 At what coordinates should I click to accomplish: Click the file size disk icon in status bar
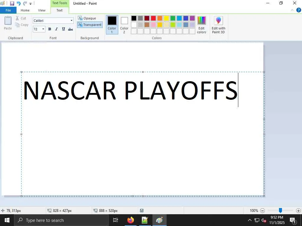[x=142, y=211]
